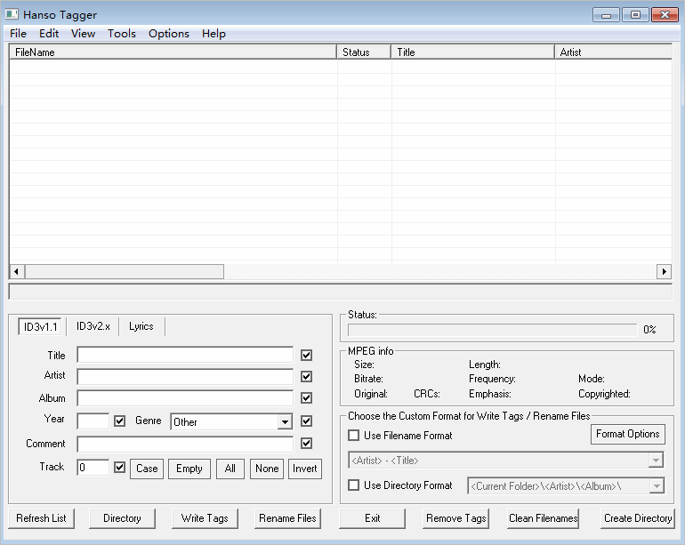Click the None button
This screenshot has width=685, height=545.
tap(267, 469)
